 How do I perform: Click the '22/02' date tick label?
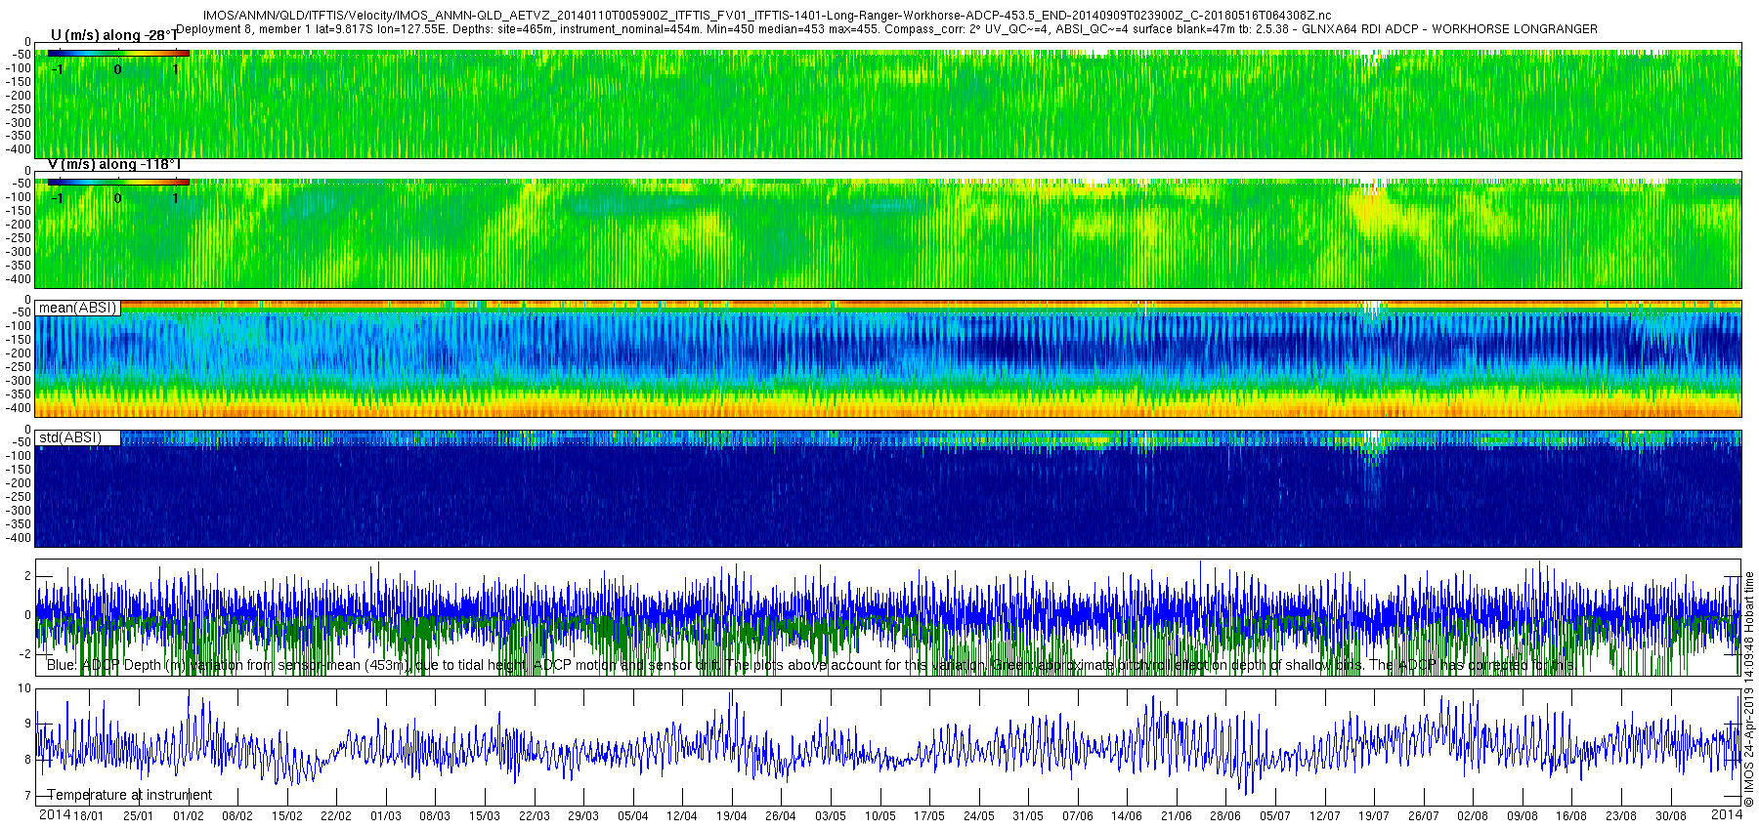coord(336,816)
